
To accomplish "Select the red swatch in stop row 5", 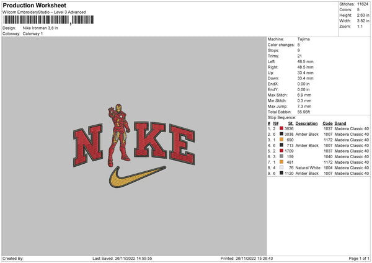I will click(281, 151).
